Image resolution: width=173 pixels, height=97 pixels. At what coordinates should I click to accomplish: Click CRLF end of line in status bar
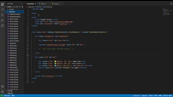pos(156,96)
